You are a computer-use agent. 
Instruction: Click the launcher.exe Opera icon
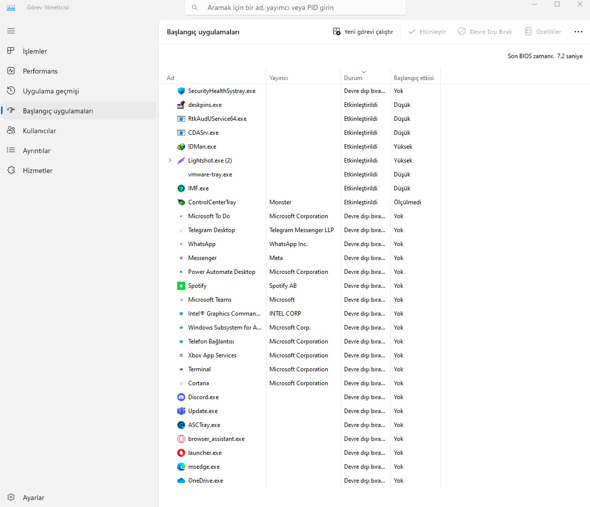pos(181,452)
